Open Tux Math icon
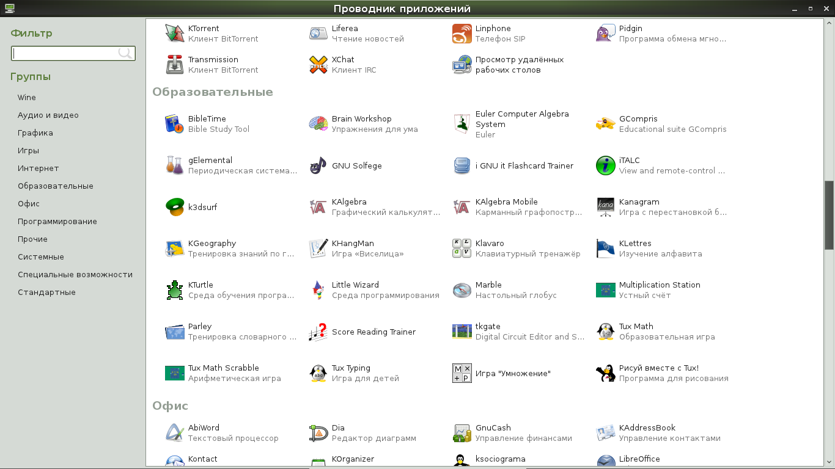The width and height of the screenshot is (835, 469). [606, 332]
